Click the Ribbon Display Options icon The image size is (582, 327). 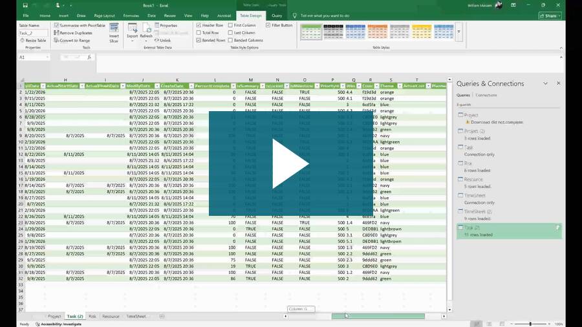coord(513,5)
